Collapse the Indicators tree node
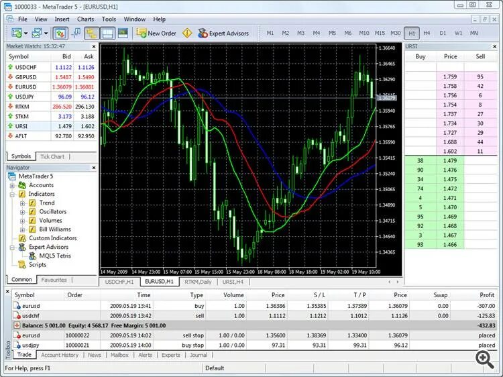 [12, 195]
